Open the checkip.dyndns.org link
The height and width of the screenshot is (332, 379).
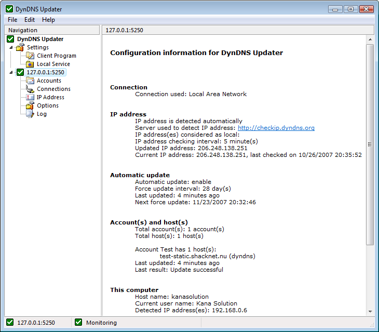coord(276,128)
